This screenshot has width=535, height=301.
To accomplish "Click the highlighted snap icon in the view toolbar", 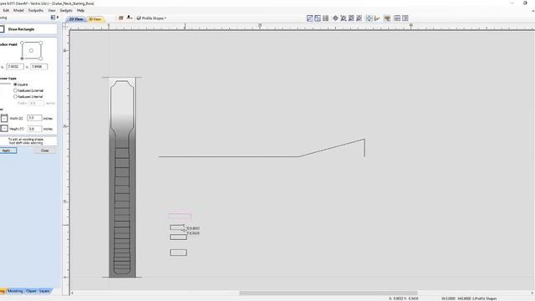I will click(x=369, y=18).
